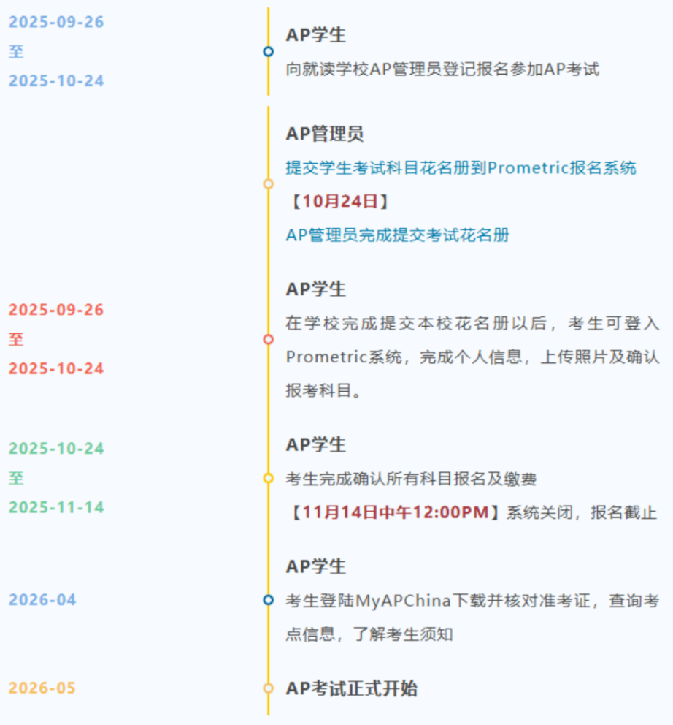Click the AP管理员 heading
This screenshot has width=673, height=725.
(x=324, y=134)
